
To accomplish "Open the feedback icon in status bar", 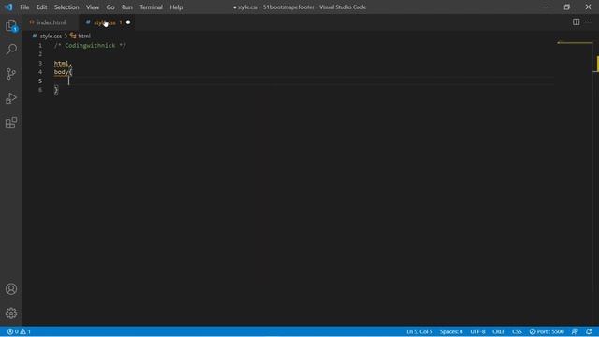I will click(x=575, y=331).
